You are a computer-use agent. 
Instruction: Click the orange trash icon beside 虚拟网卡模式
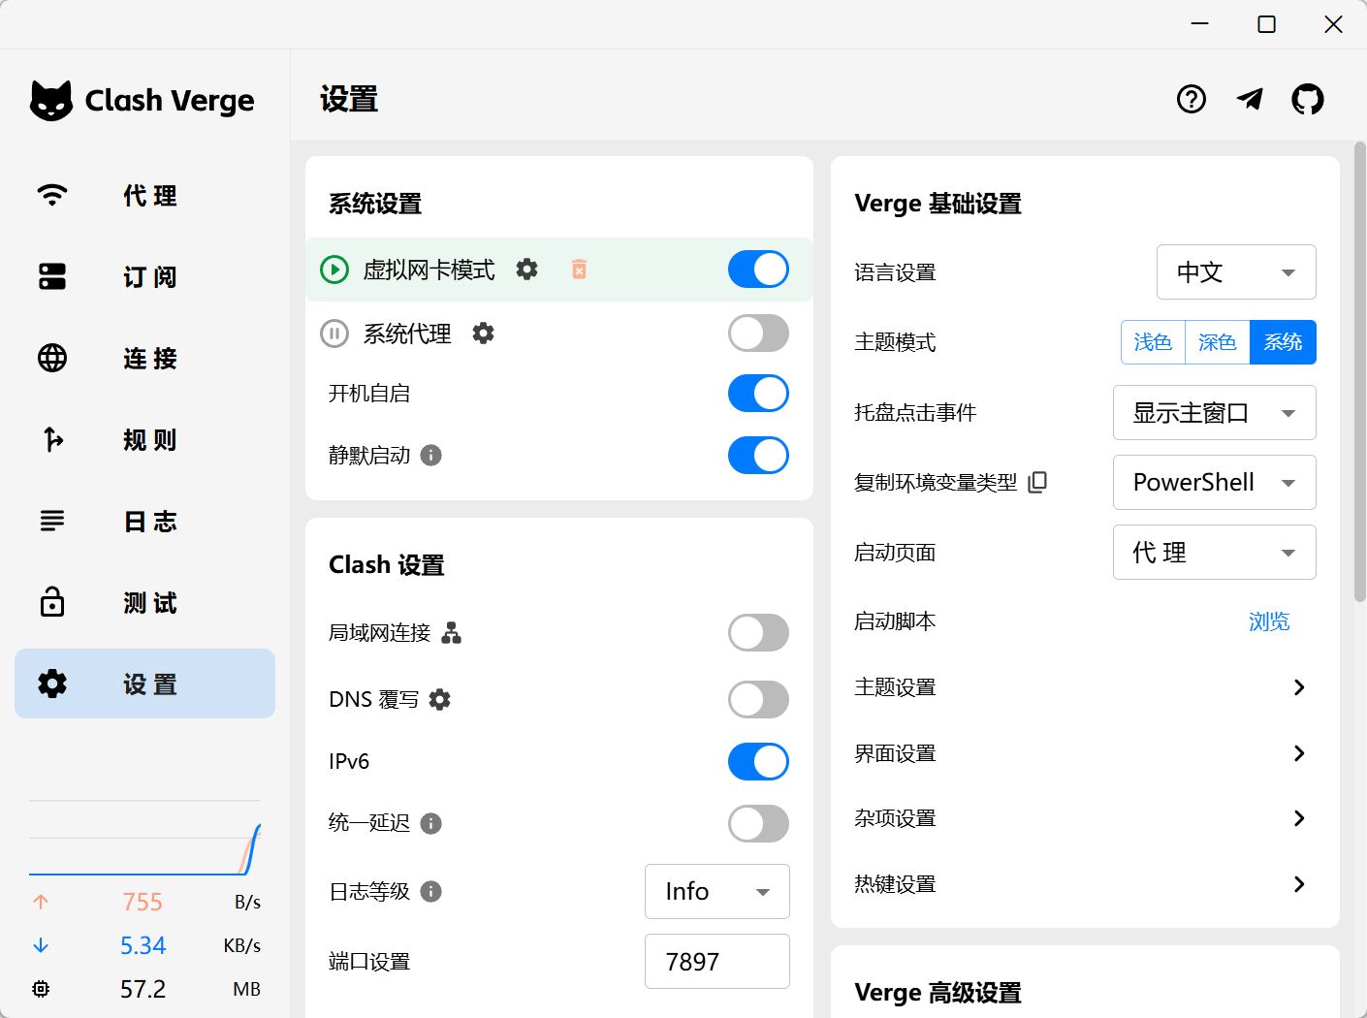pyautogui.click(x=579, y=269)
